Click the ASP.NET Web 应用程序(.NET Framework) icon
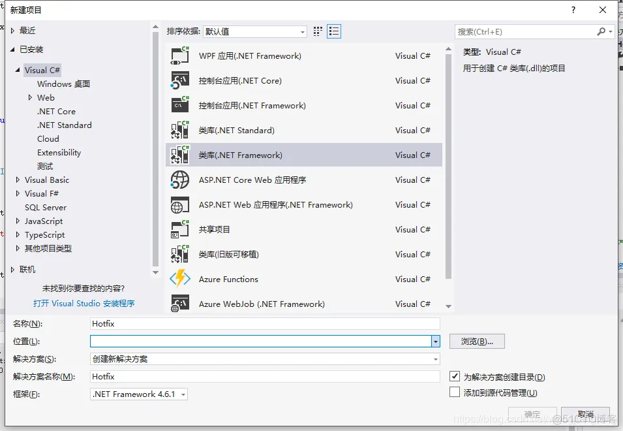 [x=180, y=205]
